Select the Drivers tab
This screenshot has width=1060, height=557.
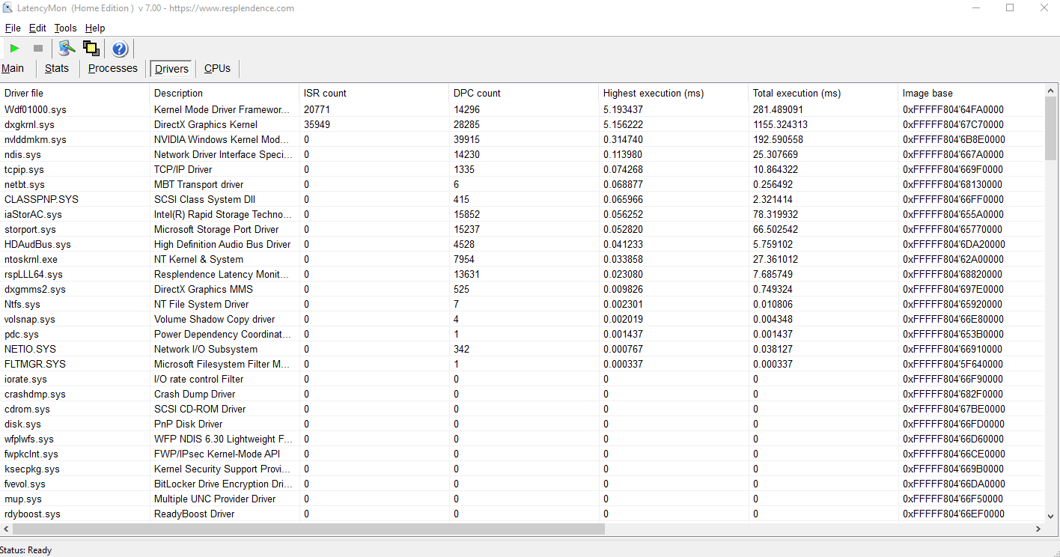[x=171, y=69]
